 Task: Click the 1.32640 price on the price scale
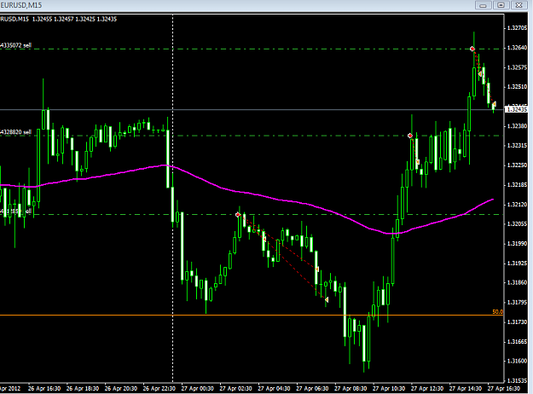coord(517,48)
